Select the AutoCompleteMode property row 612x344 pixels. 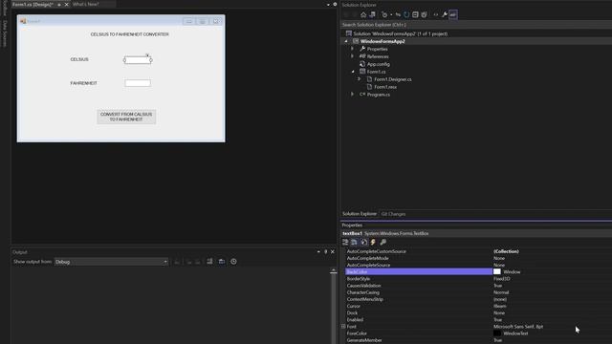478,258
